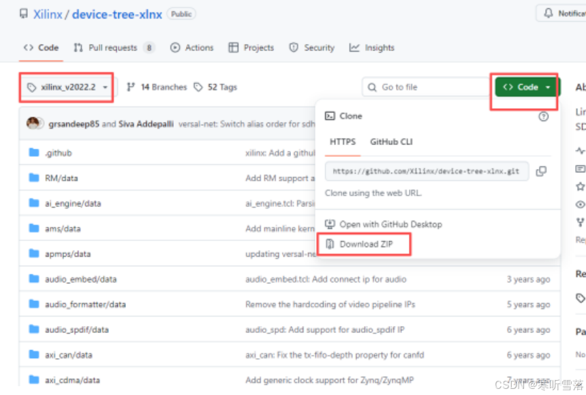This screenshot has width=586, height=395.
Task: Click folder icon beside audio_formatter/data
Action: click(34, 304)
